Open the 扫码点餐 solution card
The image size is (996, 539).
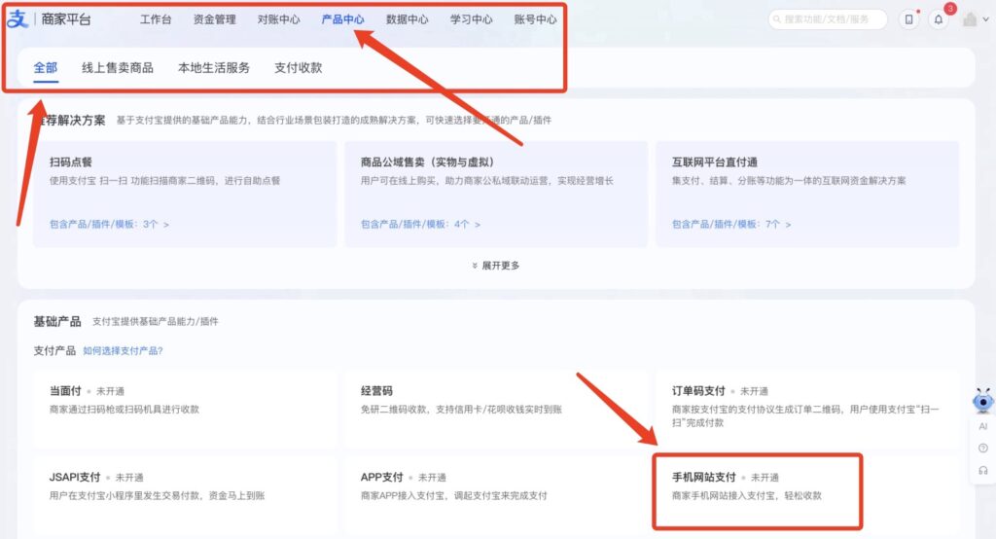point(184,194)
